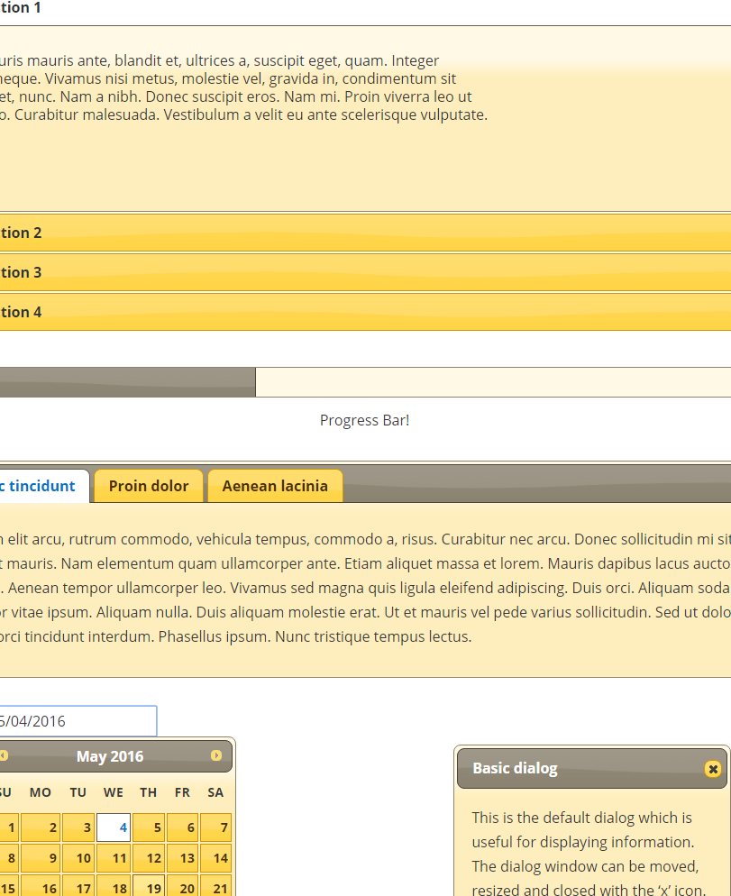Click the Basic dialog title bar
This screenshot has width=731, height=896.
(591, 769)
